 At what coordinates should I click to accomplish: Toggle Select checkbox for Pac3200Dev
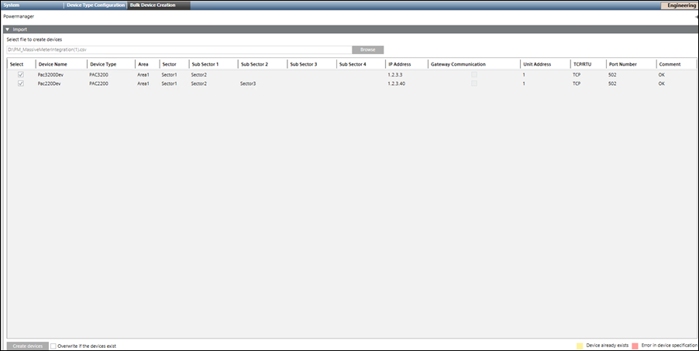tap(21, 74)
